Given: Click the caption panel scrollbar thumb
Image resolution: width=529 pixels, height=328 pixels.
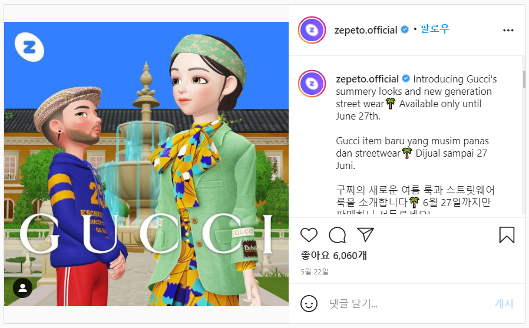Looking at the screenshot, I should coord(524,79).
